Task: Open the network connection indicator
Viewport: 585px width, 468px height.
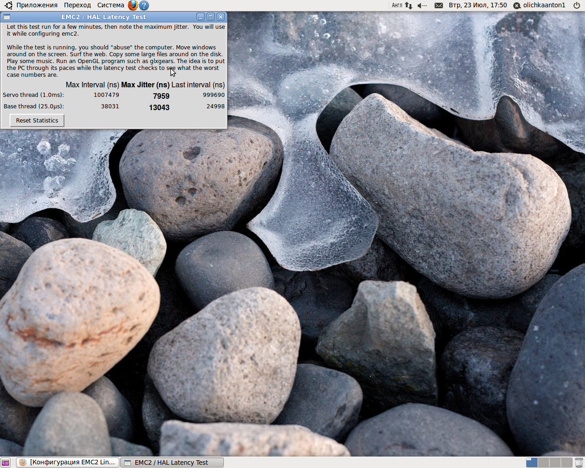Action: 409,5
